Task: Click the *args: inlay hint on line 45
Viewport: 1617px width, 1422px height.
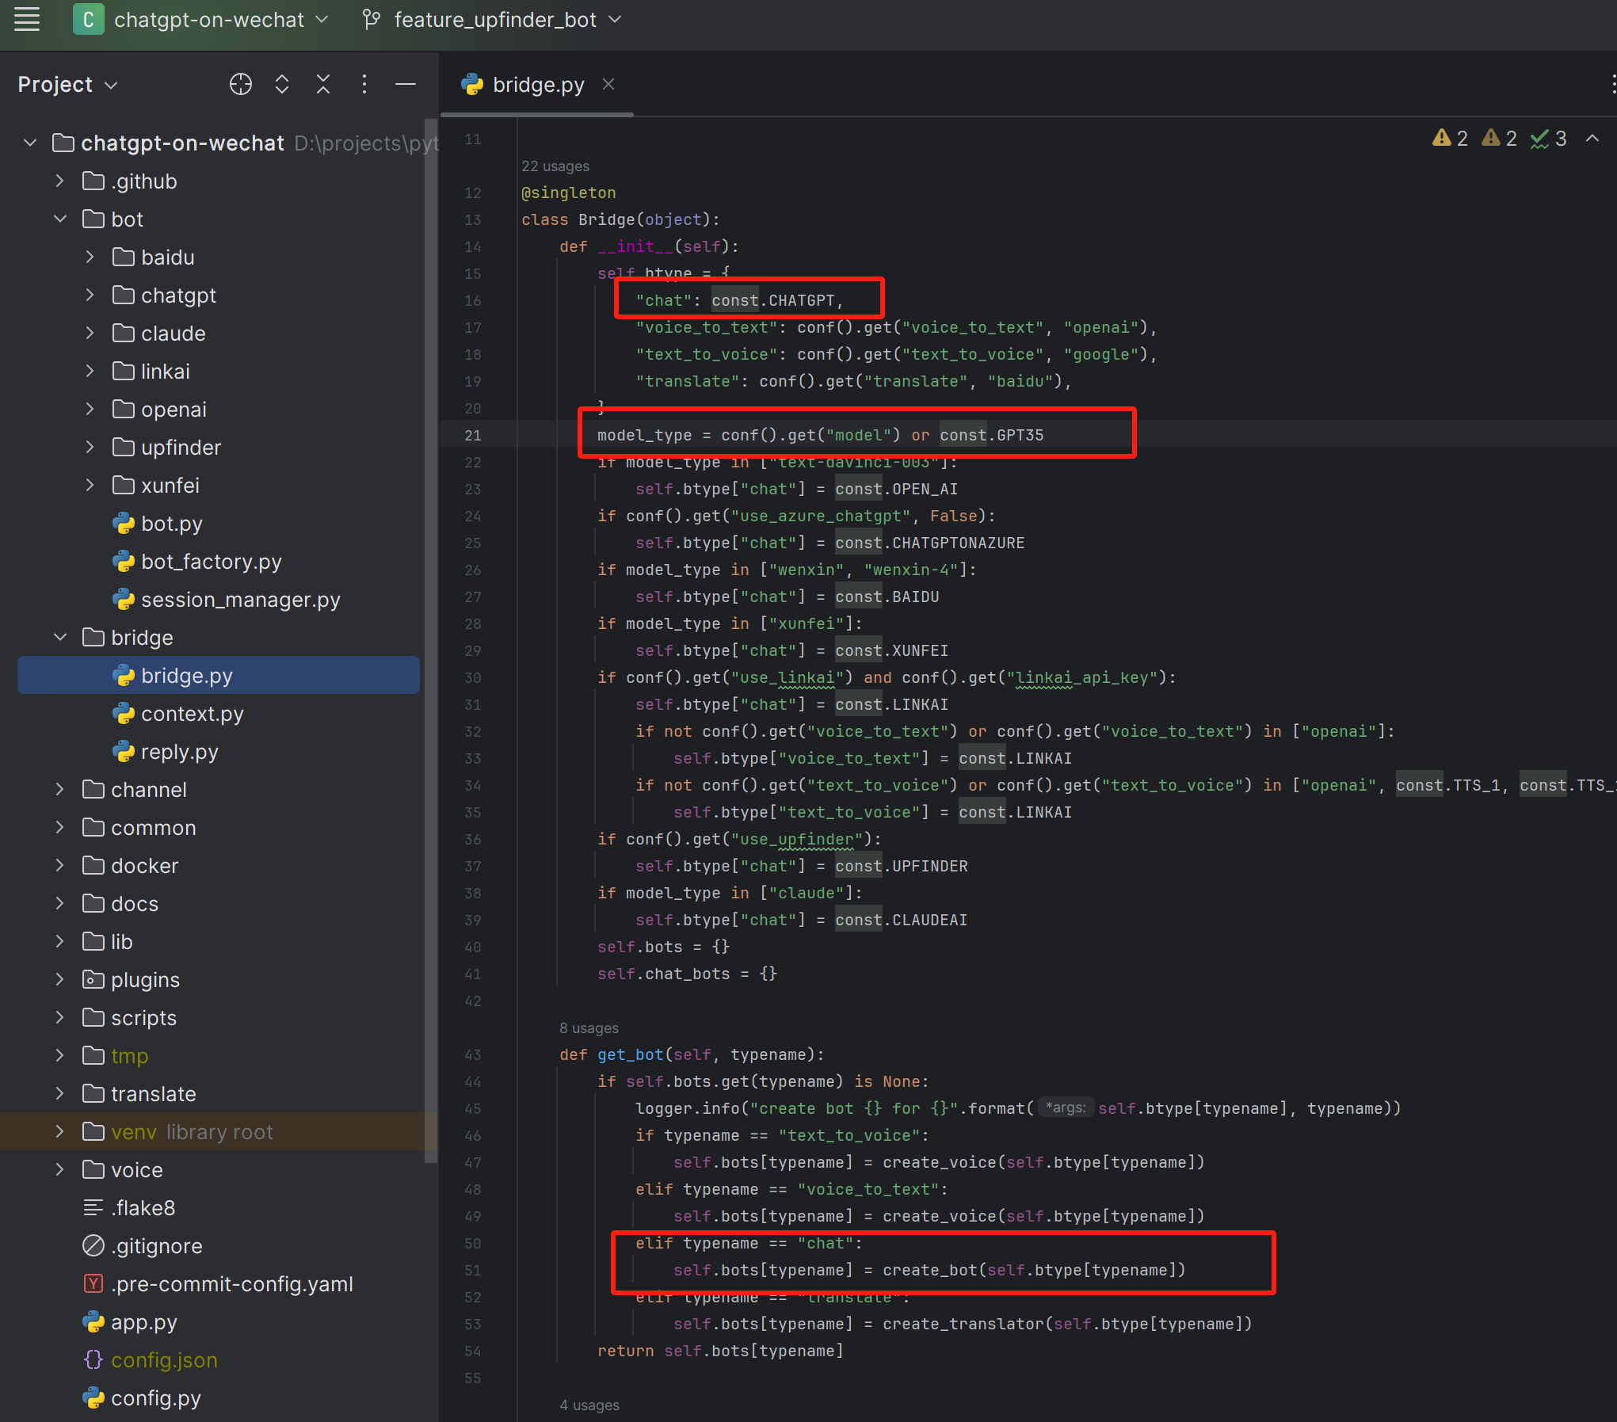Action: click(1066, 1107)
